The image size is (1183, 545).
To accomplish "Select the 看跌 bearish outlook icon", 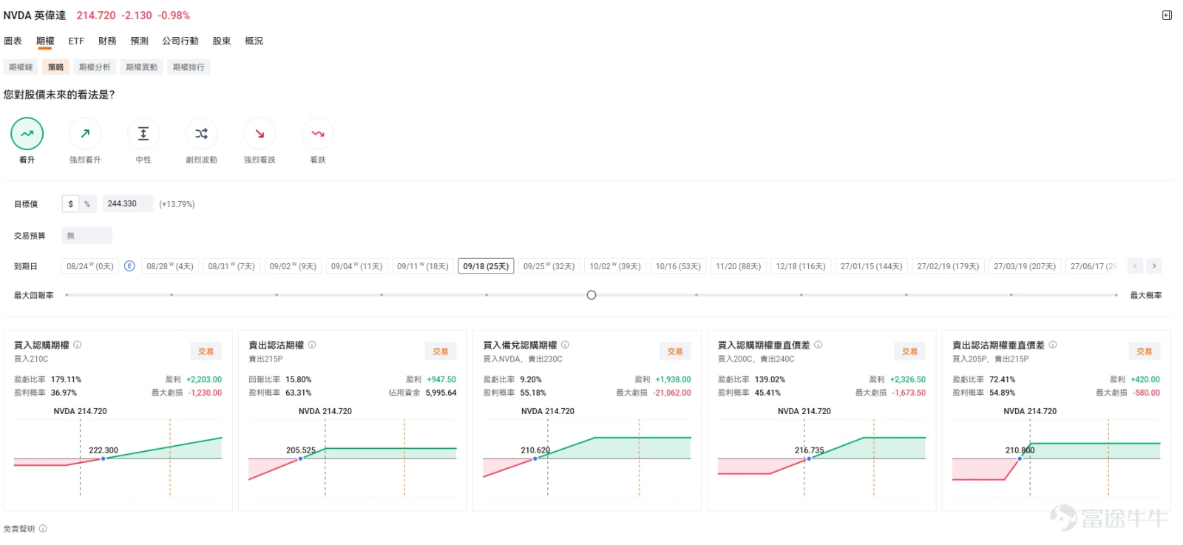I will click(x=318, y=134).
